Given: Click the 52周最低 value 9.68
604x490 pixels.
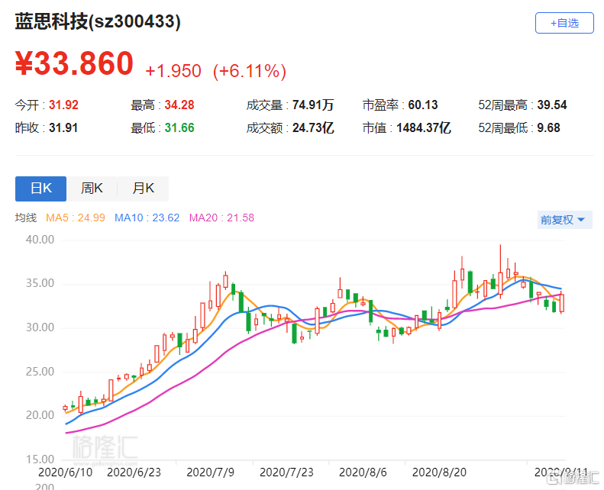Looking at the screenshot, I should [548, 127].
